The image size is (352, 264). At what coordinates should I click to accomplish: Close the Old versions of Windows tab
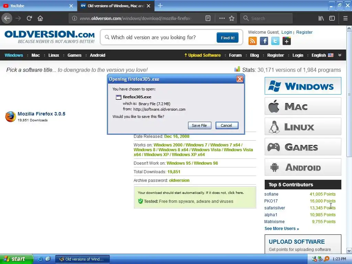pos(148,6)
